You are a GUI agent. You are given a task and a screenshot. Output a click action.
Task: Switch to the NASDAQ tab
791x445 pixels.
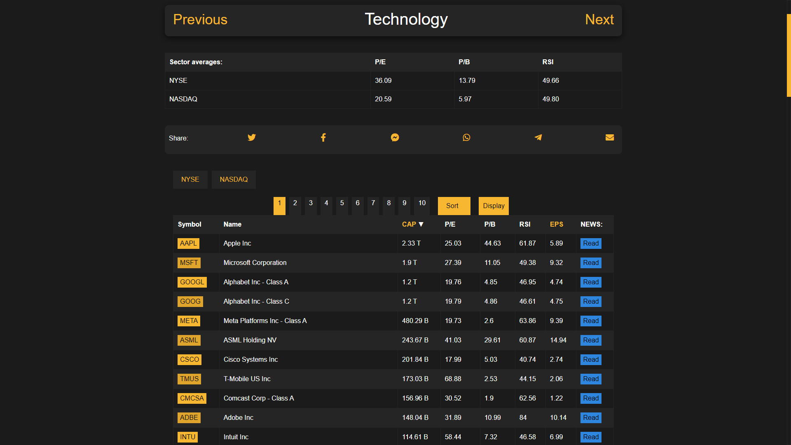(234, 180)
